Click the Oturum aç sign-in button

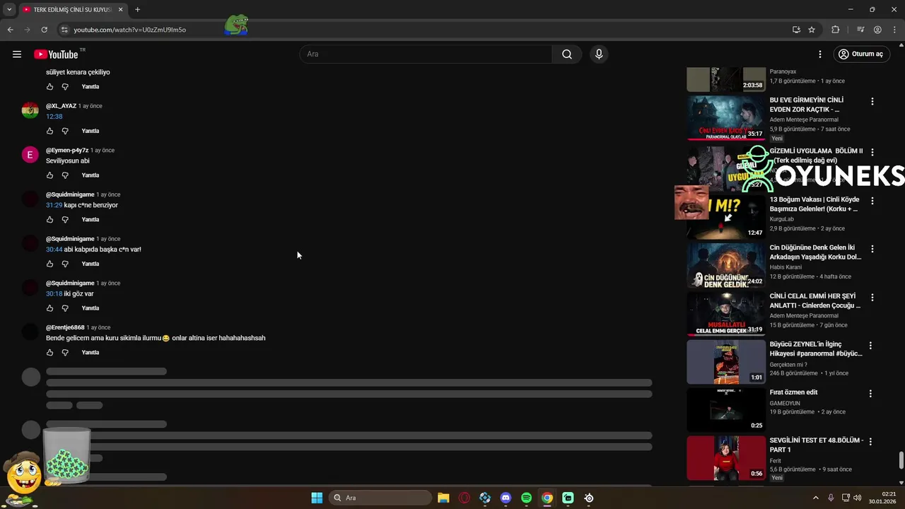860,54
